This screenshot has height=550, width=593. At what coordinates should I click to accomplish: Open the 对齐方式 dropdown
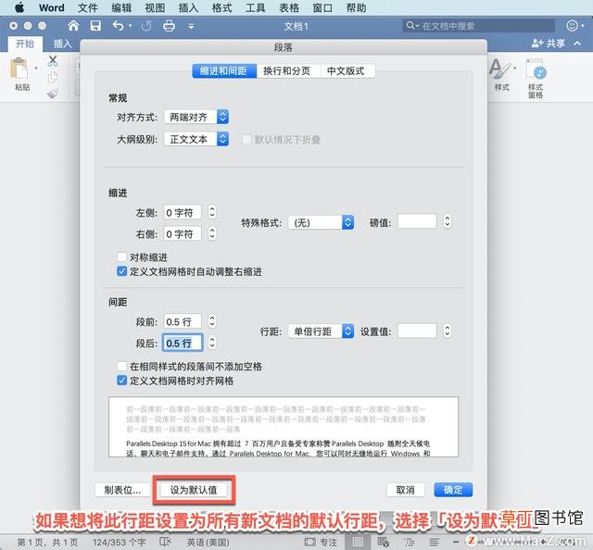(x=196, y=118)
